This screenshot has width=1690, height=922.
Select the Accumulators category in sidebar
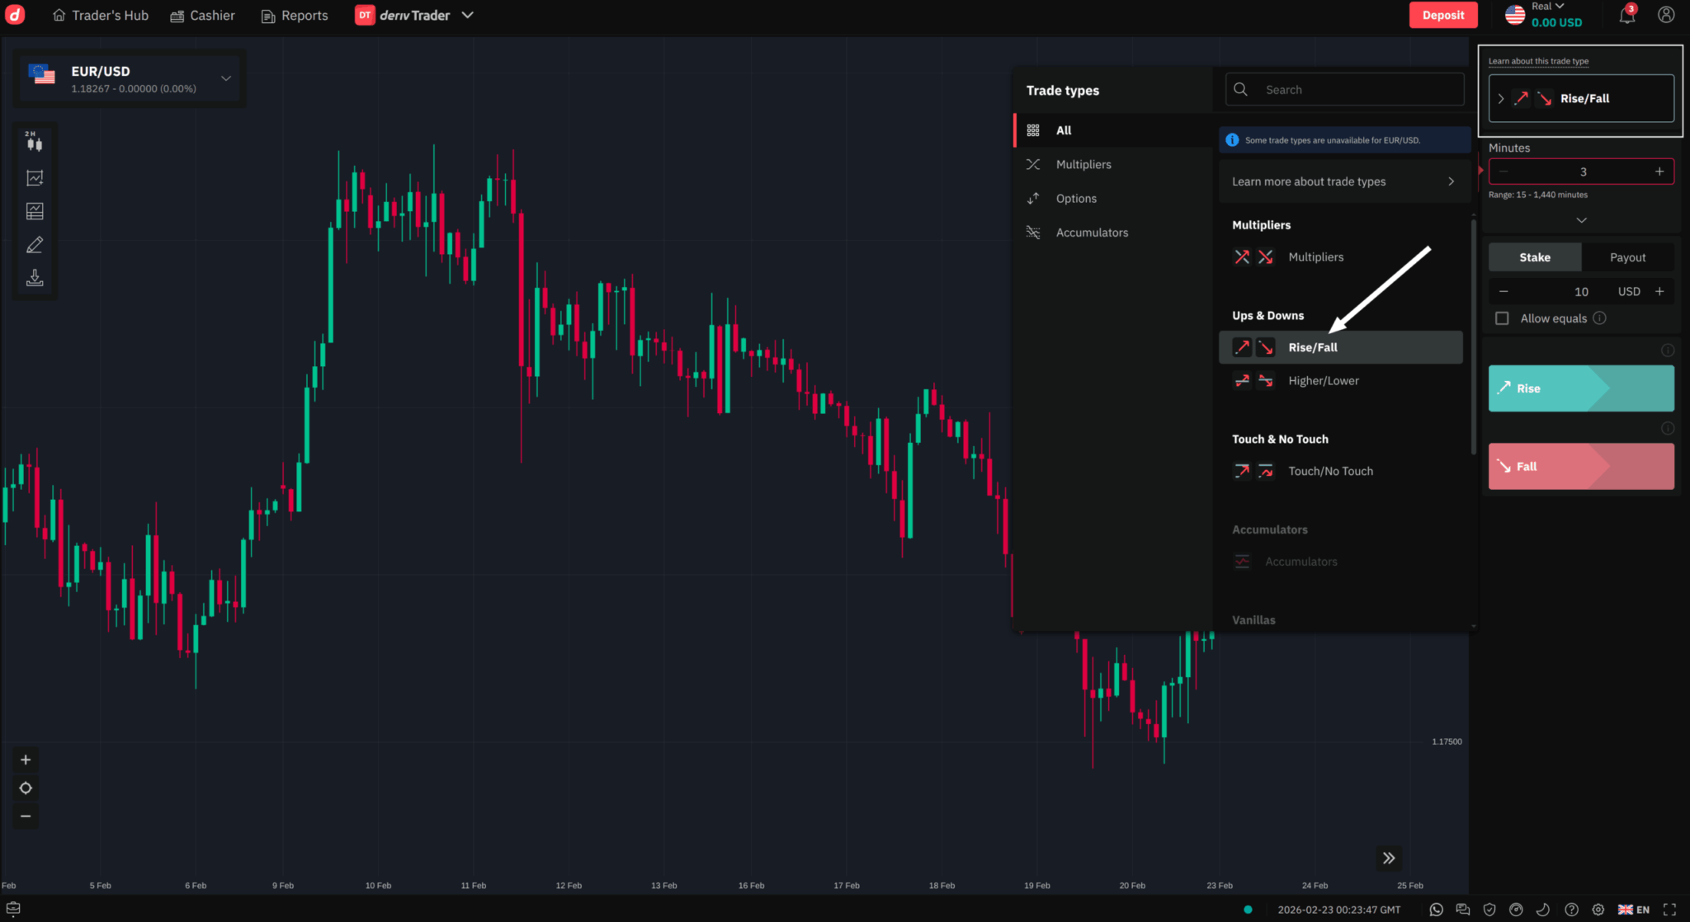[x=1091, y=233]
